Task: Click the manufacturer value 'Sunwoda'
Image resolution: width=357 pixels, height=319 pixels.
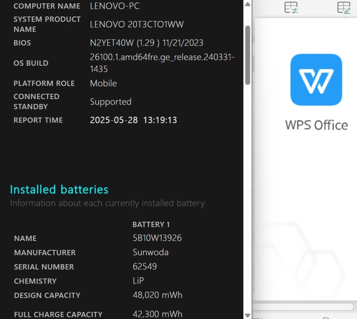Action: tap(150, 252)
